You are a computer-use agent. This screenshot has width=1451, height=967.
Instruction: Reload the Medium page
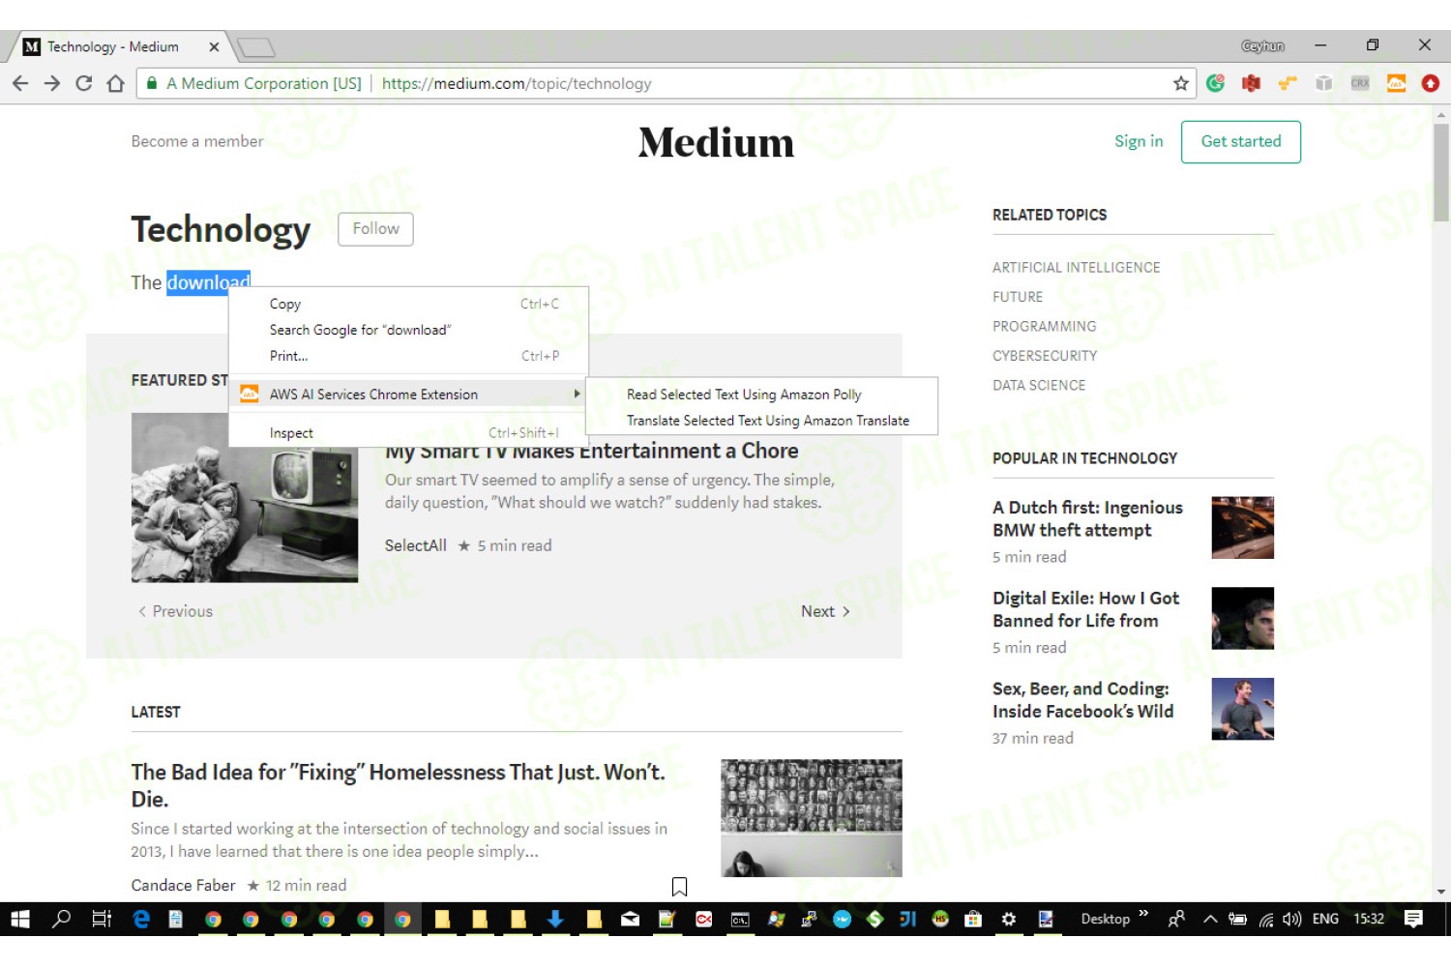(x=84, y=83)
